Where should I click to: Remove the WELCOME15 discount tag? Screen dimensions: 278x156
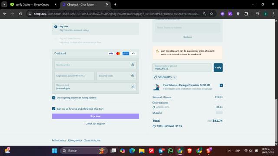[x=175, y=77]
